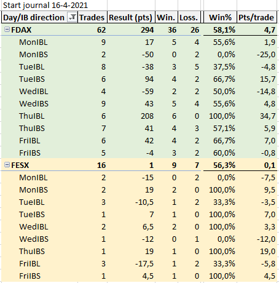Open the Day/IB direction filter dropdown
Viewport: 279px width, 283px height.
[72, 17]
